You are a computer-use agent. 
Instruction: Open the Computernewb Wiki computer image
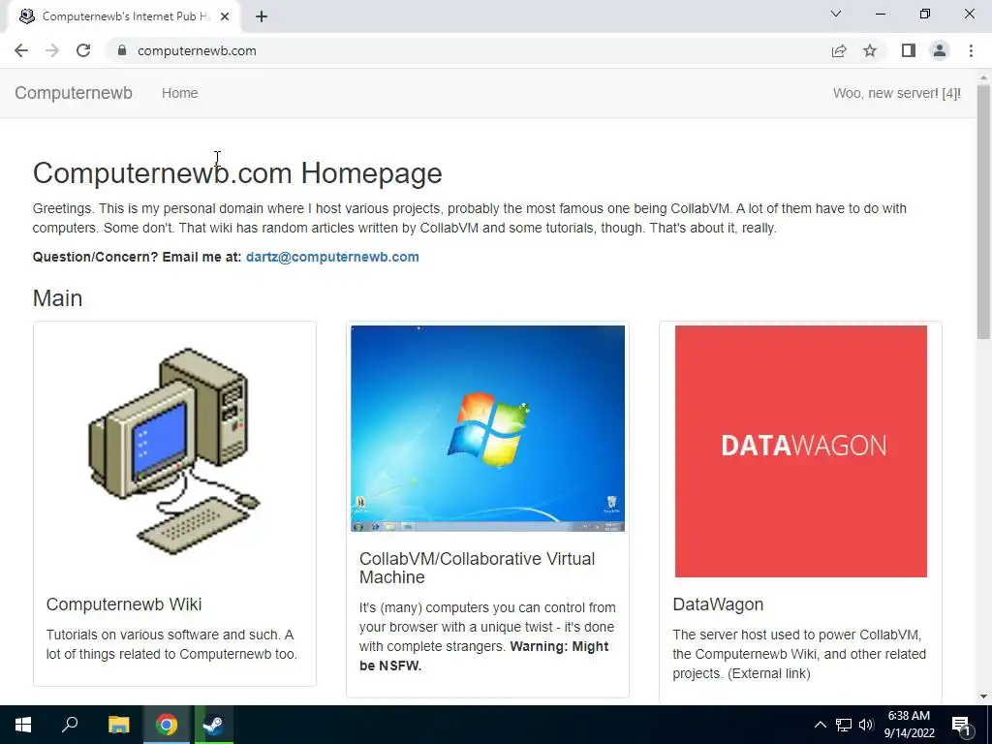(174, 451)
